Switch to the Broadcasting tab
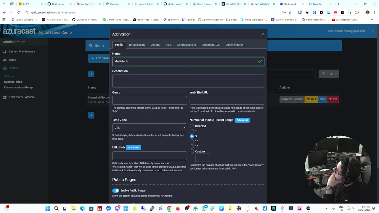 click(x=137, y=45)
